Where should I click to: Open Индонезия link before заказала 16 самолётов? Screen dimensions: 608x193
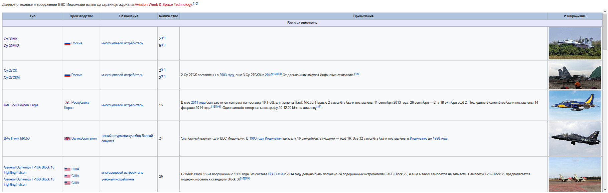point(273,139)
